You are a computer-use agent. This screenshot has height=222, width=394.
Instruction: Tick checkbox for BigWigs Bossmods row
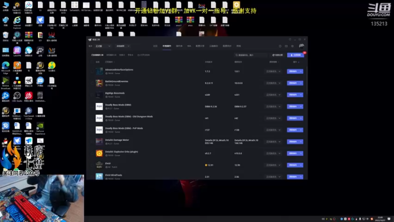92,95
